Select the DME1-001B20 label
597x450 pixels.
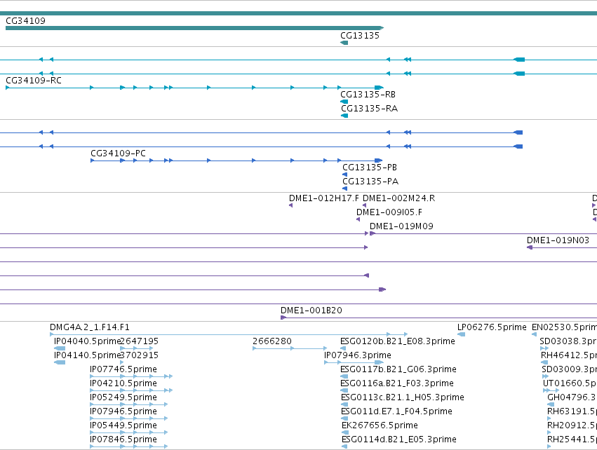coord(311,311)
